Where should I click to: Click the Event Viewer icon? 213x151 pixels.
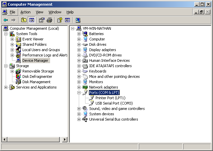pos(18,39)
